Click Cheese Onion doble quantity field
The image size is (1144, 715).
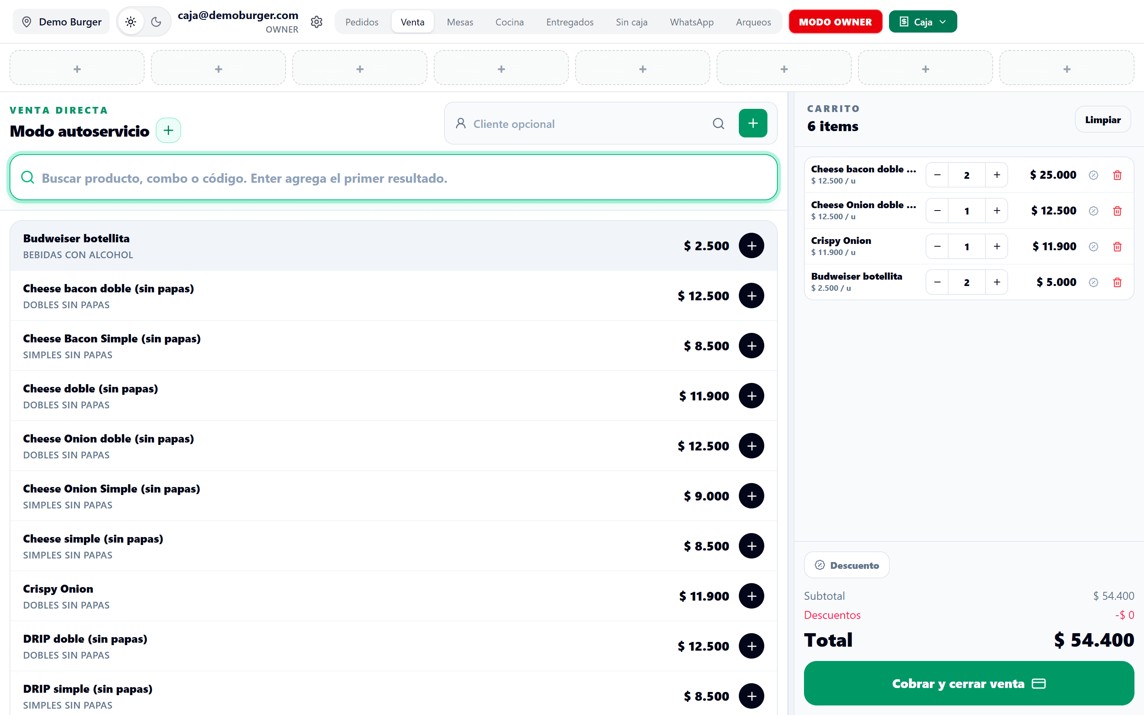coord(967,211)
